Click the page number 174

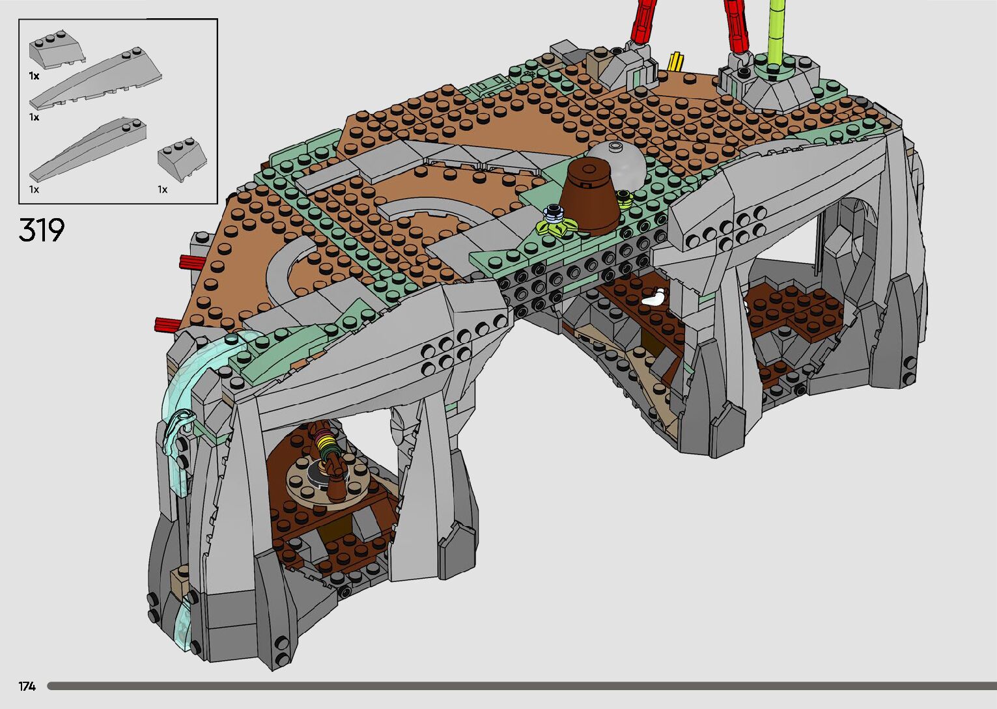[x=27, y=686]
